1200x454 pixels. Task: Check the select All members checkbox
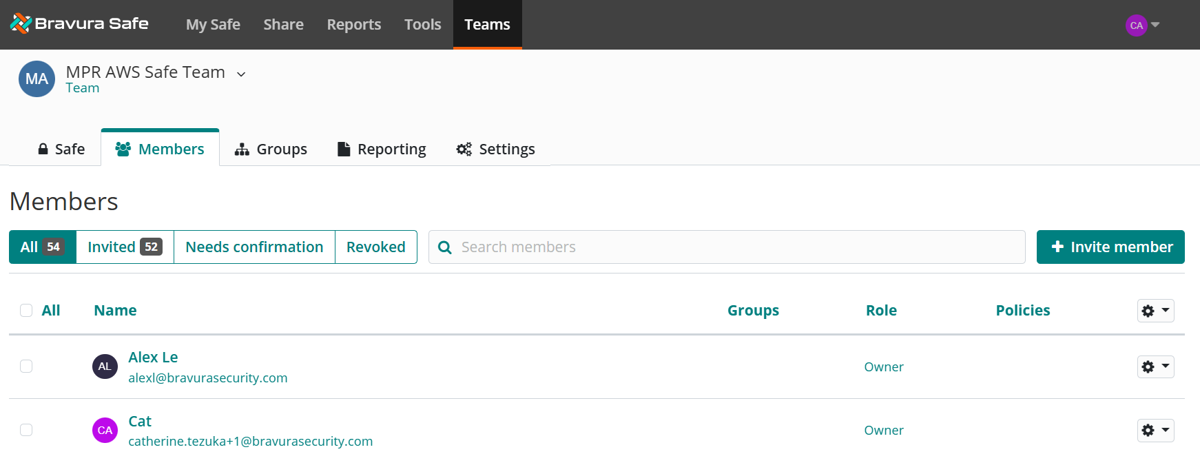pyautogui.click(x=26, y=310)
